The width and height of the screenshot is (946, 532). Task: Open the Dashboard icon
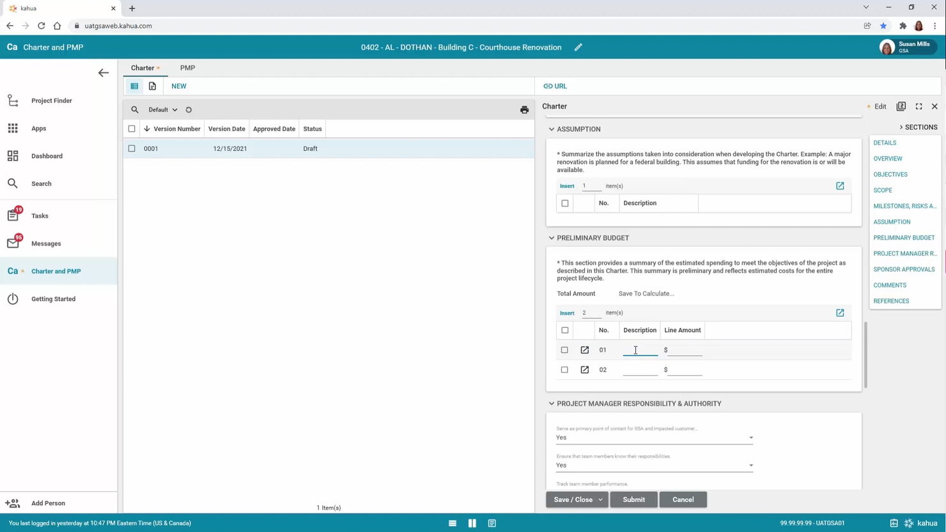click(13, 155)
